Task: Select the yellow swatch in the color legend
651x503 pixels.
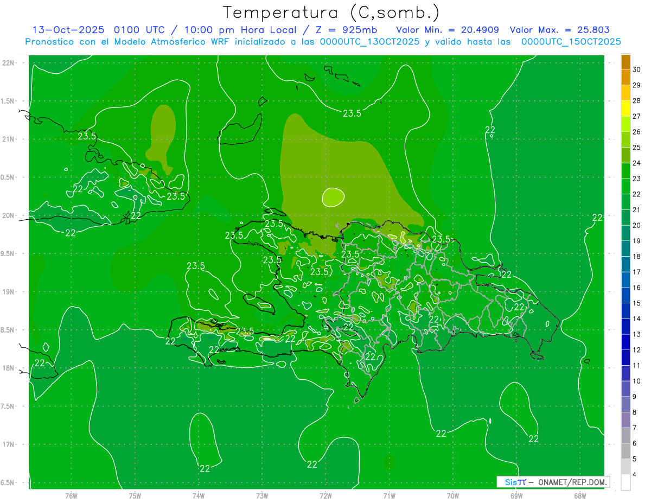Action: click(x=626, y=109)
